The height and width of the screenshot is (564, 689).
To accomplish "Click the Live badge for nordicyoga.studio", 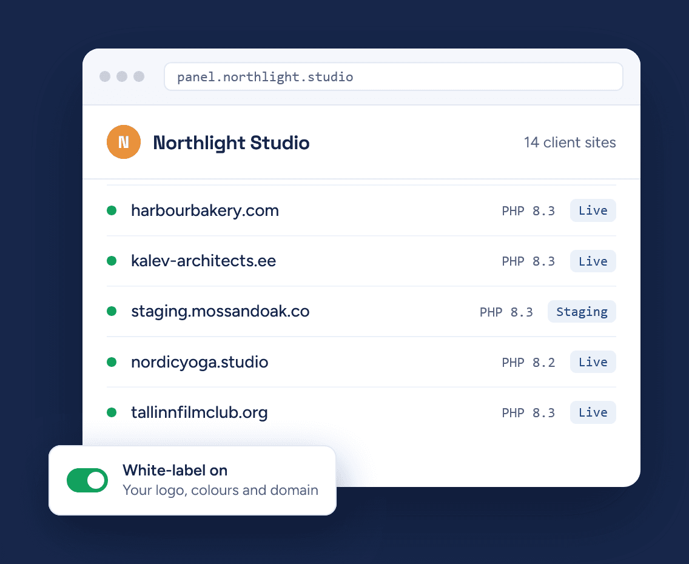I will pos(593,362).
